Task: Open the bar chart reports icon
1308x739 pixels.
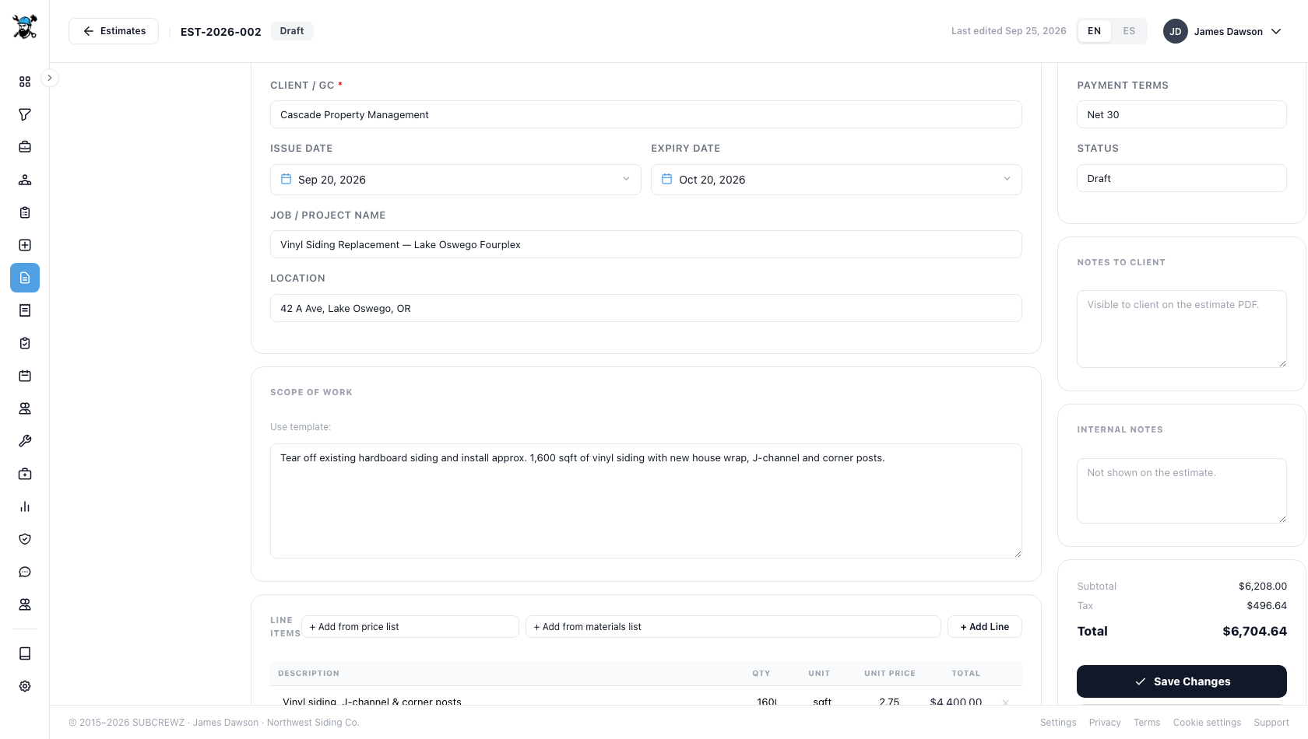Action: (25, 506)
